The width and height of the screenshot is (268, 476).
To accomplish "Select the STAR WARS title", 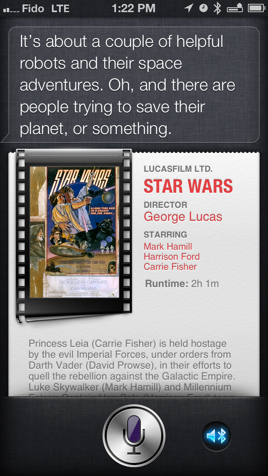I will click(x=188, y=186).
